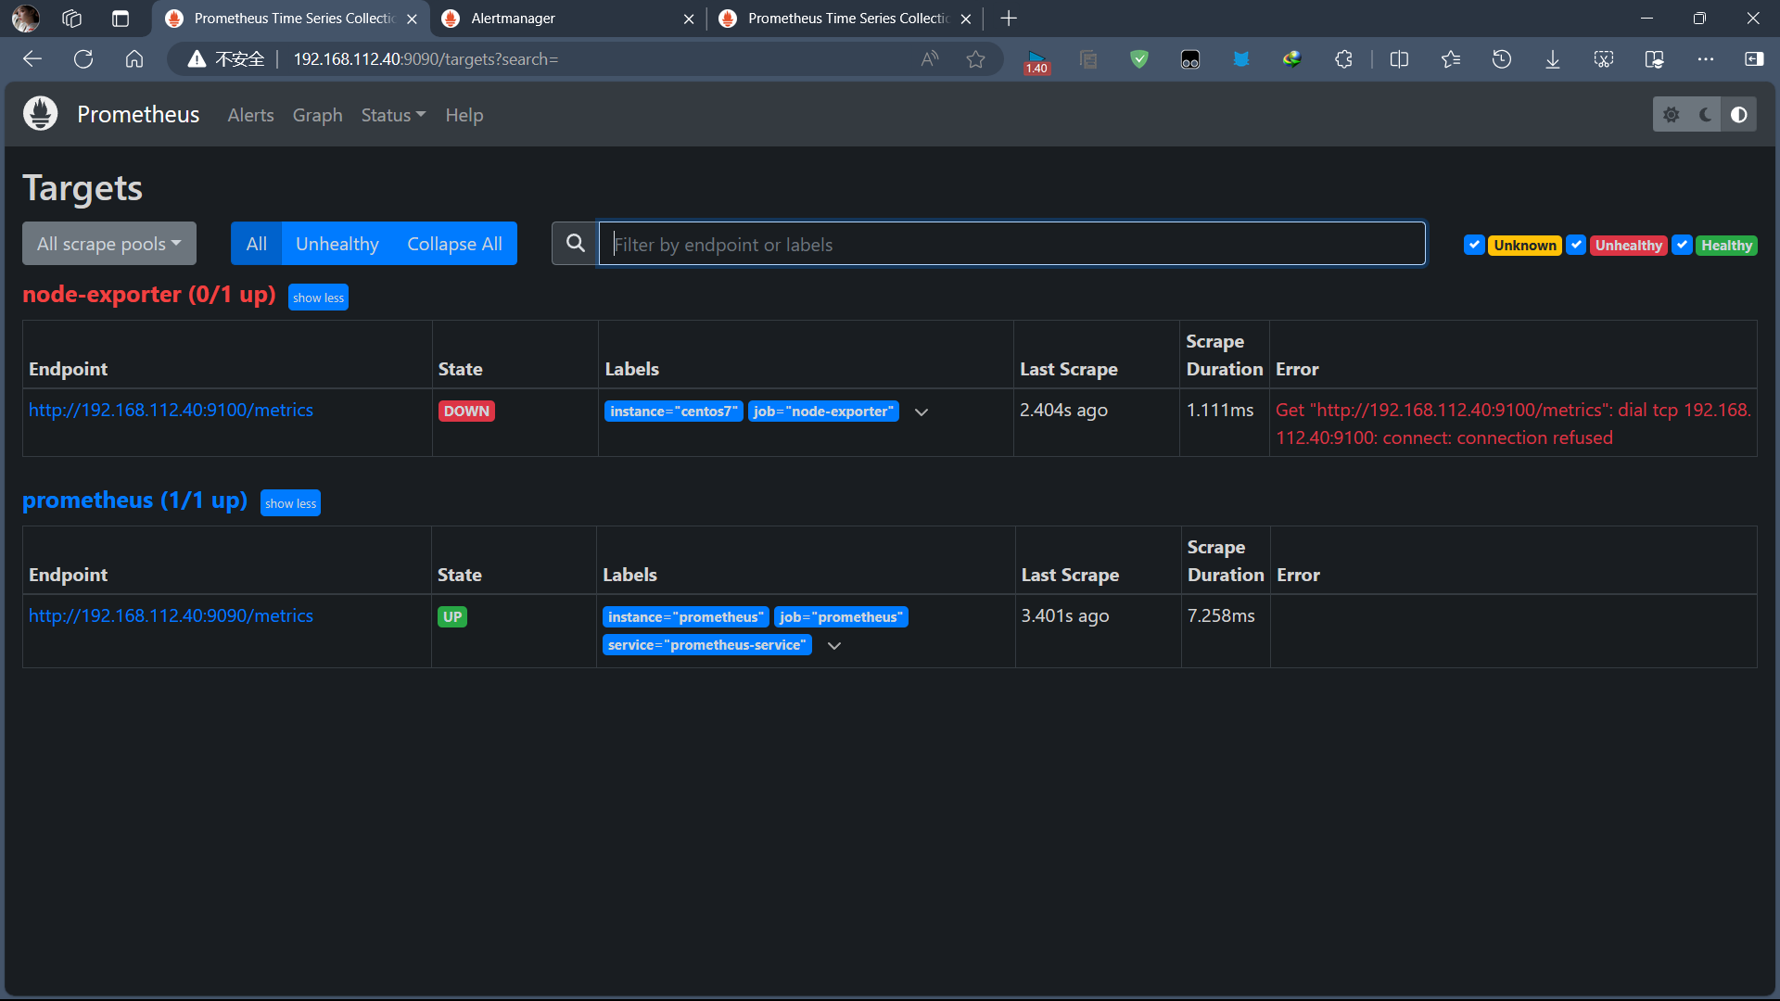Add this page to favorites with the star icon
Image resolution: width=1780 pixels, height=1001 pixels.
click(975, 59)
